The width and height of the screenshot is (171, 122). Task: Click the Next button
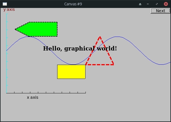(160, 11)
